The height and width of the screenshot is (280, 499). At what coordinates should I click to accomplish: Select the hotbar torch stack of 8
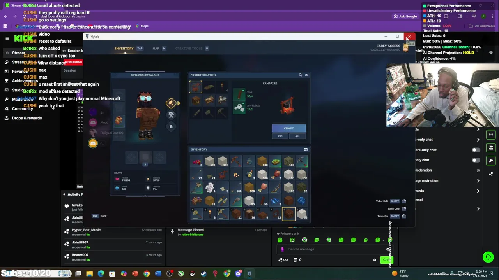(x=209, y=214)
